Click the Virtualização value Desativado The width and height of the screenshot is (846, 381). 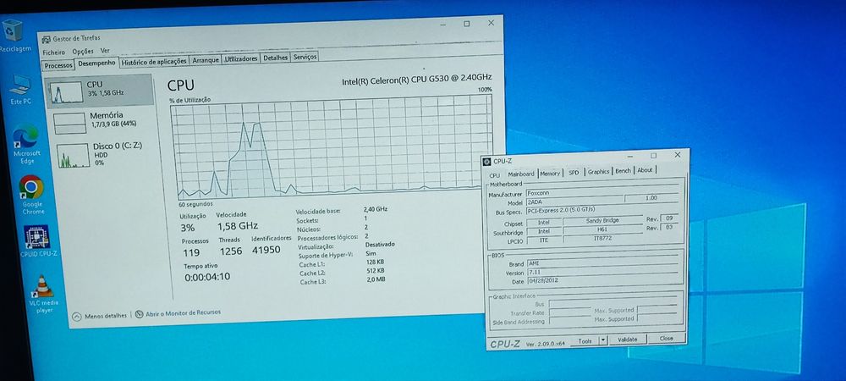point(380,244)
